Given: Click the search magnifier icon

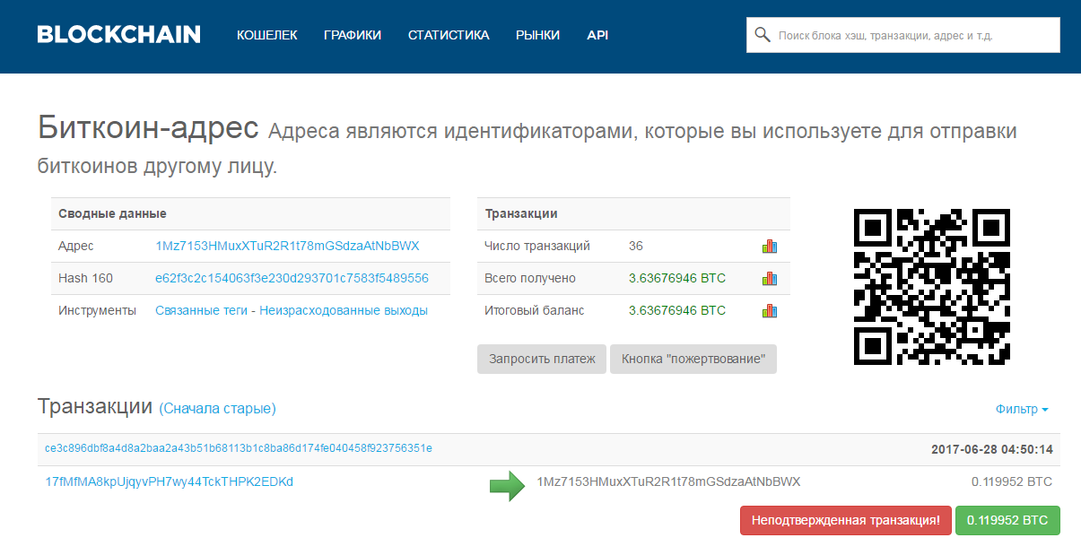Looking at the screenshot, I should [763, 35].
